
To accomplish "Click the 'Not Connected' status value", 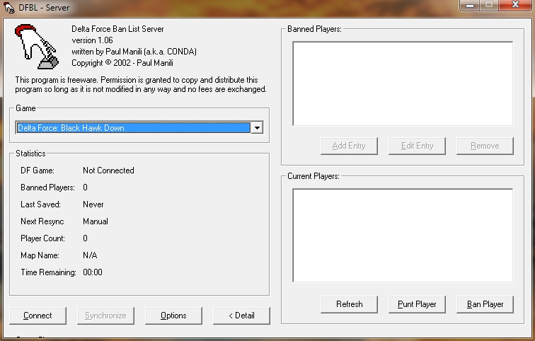I will [108, 170].
